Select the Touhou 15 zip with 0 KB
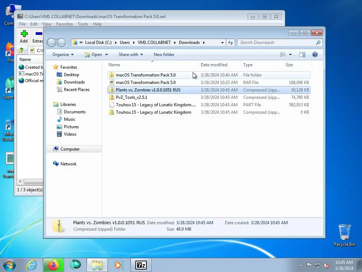The image size is (362, 272). [x=209, y=112]
